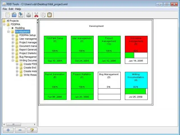Click the tree panel horizontal scrollbar thumb
The image size is (180, 135).
13,124
